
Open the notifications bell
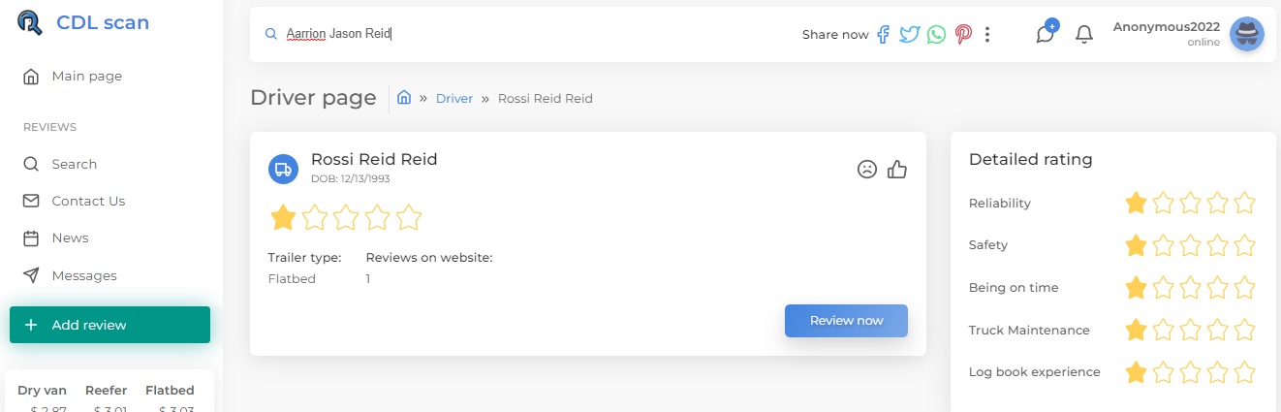[x=1084, y=35]
